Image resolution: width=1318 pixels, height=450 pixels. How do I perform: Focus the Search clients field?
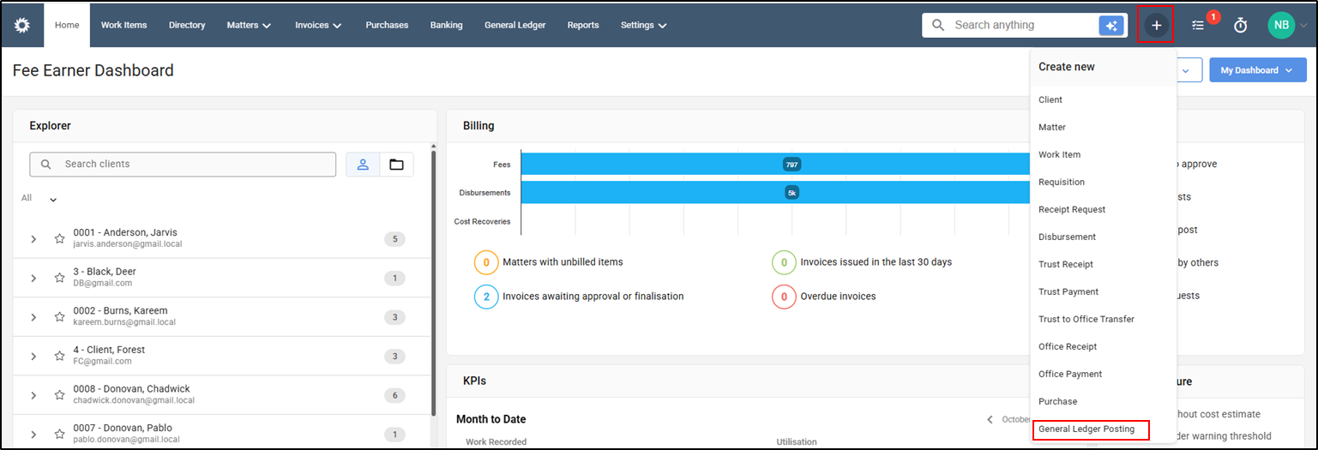pos(183,165)
